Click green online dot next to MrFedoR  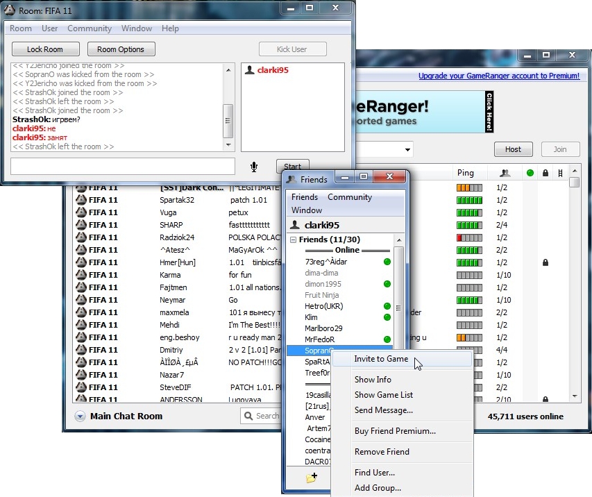(387, 339)
